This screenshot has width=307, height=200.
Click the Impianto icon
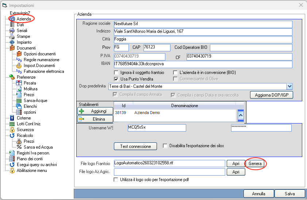[12, 42]
